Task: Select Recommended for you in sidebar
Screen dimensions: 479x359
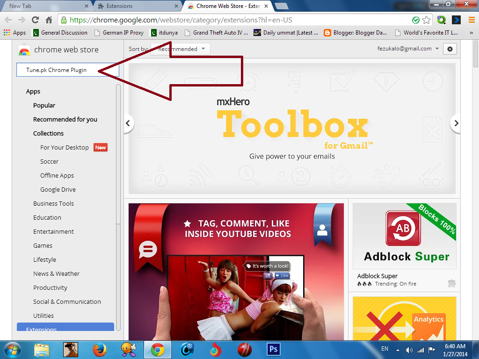Action: point(65,120)
